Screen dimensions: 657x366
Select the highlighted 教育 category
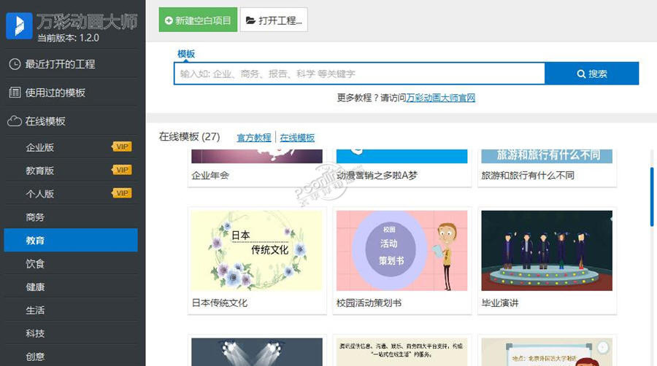pos(71,240)
